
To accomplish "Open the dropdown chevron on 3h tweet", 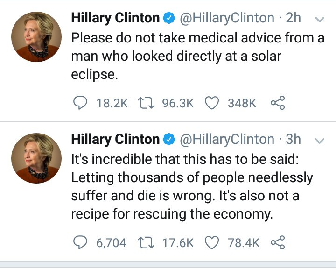I will 320,141.
